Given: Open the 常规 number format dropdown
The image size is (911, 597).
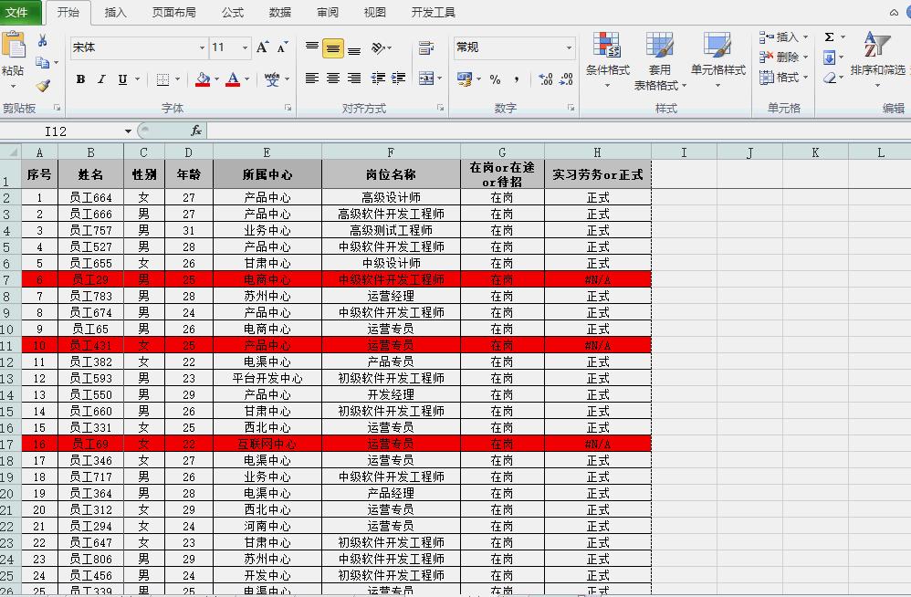Looking at the screenshot, I should click(x=568, y=47).
